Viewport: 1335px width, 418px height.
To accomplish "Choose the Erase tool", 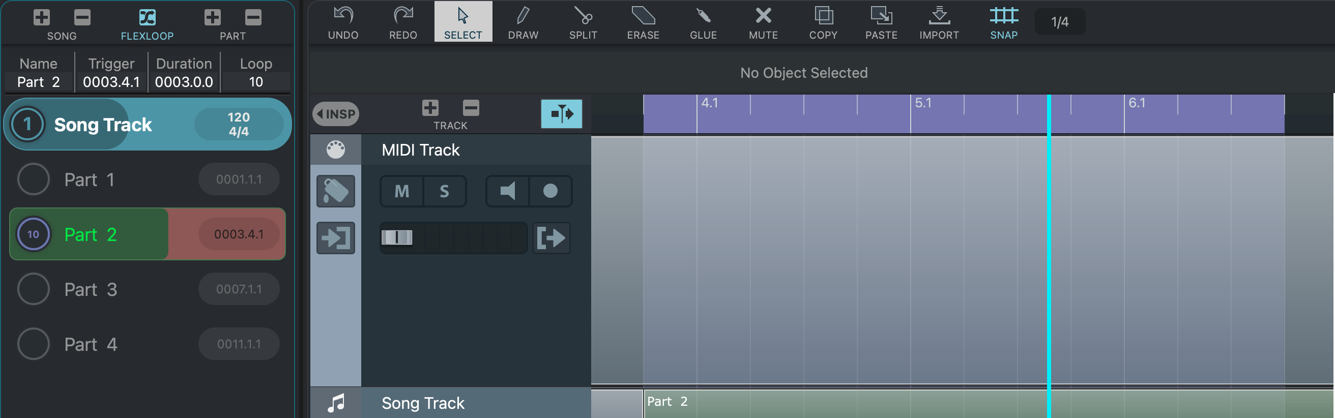I will (643, 22).
